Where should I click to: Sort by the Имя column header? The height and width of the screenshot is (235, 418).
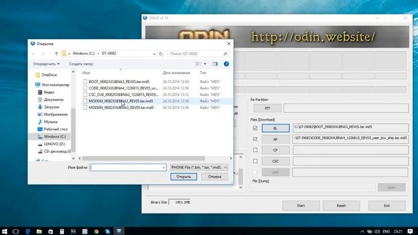point(86,72)
